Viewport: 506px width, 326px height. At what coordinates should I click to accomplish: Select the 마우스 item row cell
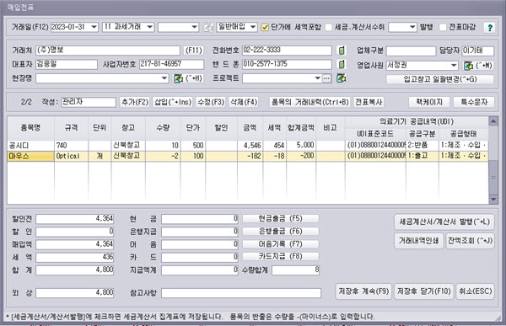[30, 156]
